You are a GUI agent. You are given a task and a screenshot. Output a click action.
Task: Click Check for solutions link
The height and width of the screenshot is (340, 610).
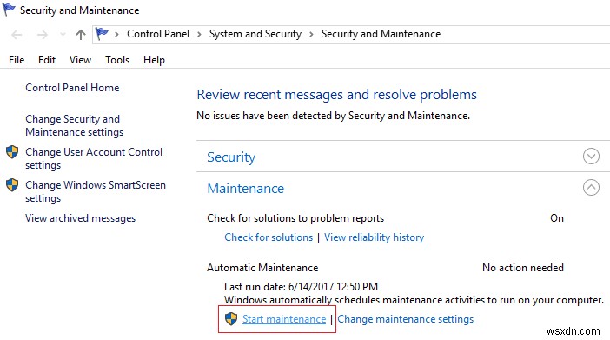(269, 237)
